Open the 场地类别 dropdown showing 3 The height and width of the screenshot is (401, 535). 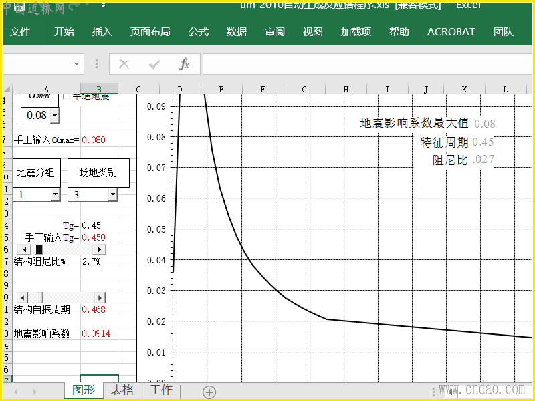pos(112,194)
